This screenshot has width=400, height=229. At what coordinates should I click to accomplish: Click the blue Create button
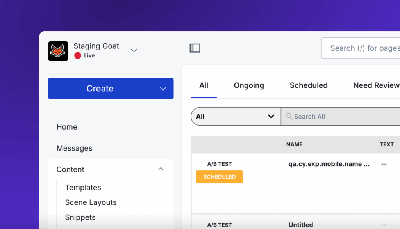point(100,89)
